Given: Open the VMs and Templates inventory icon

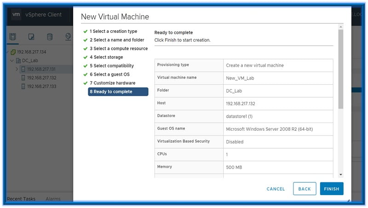Looking at the screenshot, I should [31, 37].
